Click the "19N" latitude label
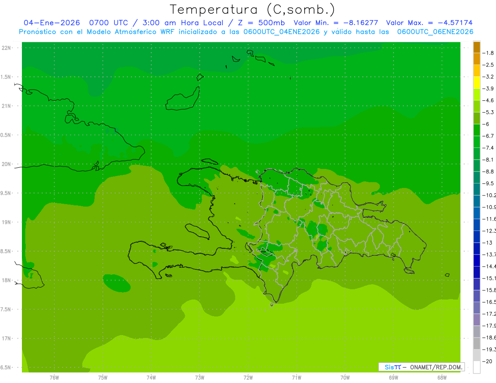 (7, 222)
